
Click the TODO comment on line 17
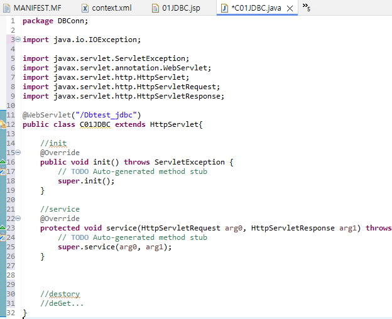(133, 171)
